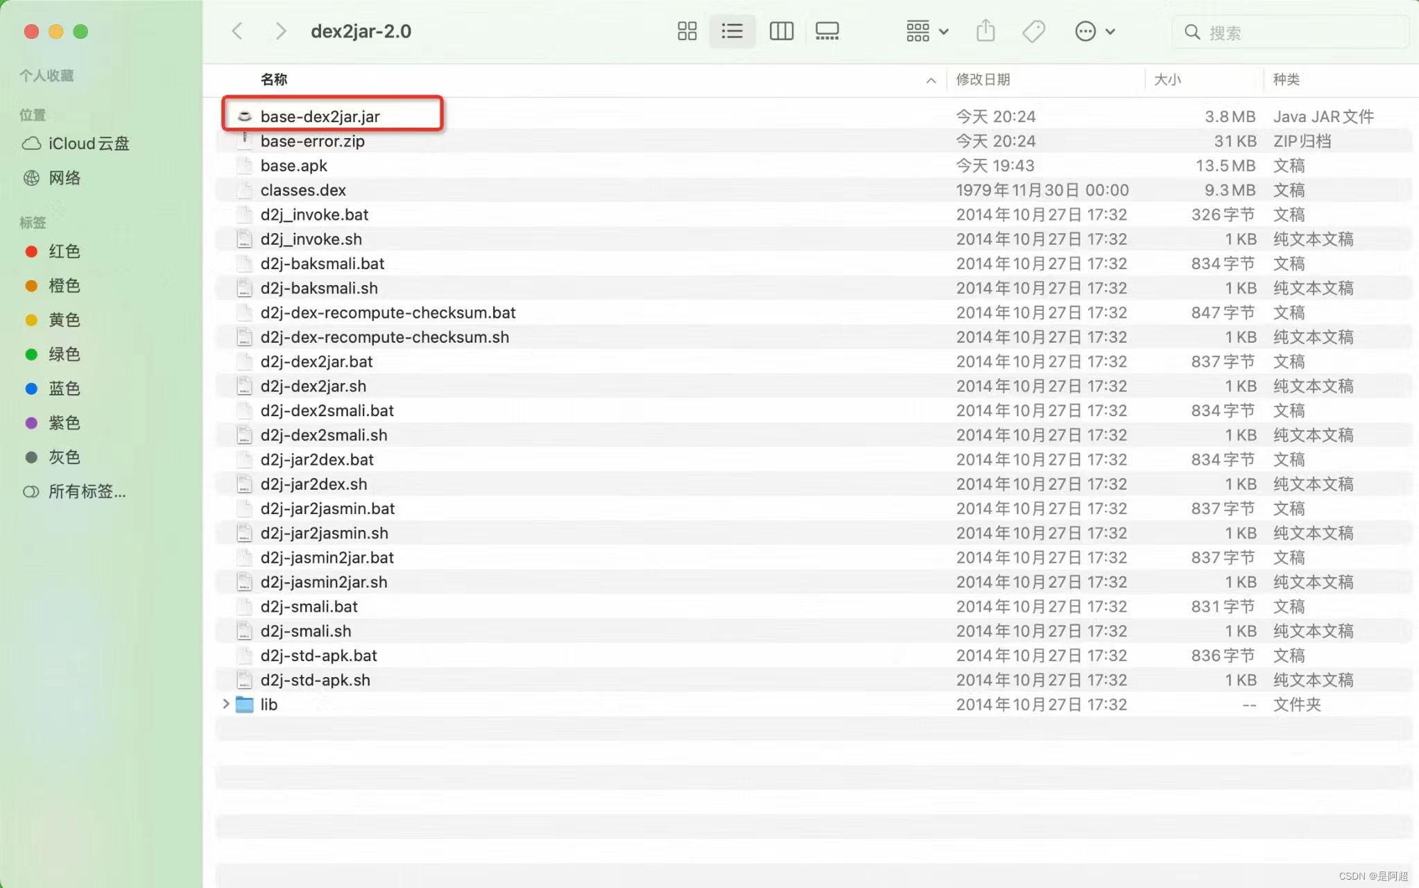Click the d2j-smali.sh file icon
Screen dimensions: 1419x888
[244, 631]
